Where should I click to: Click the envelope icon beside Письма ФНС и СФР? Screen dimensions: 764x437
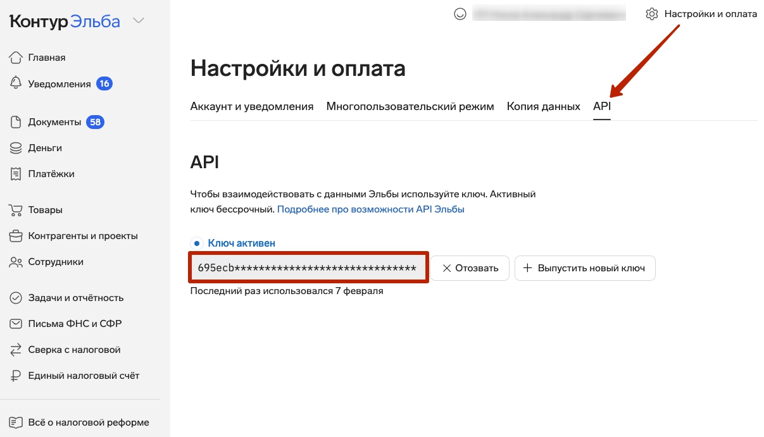(x=16, y=324)
